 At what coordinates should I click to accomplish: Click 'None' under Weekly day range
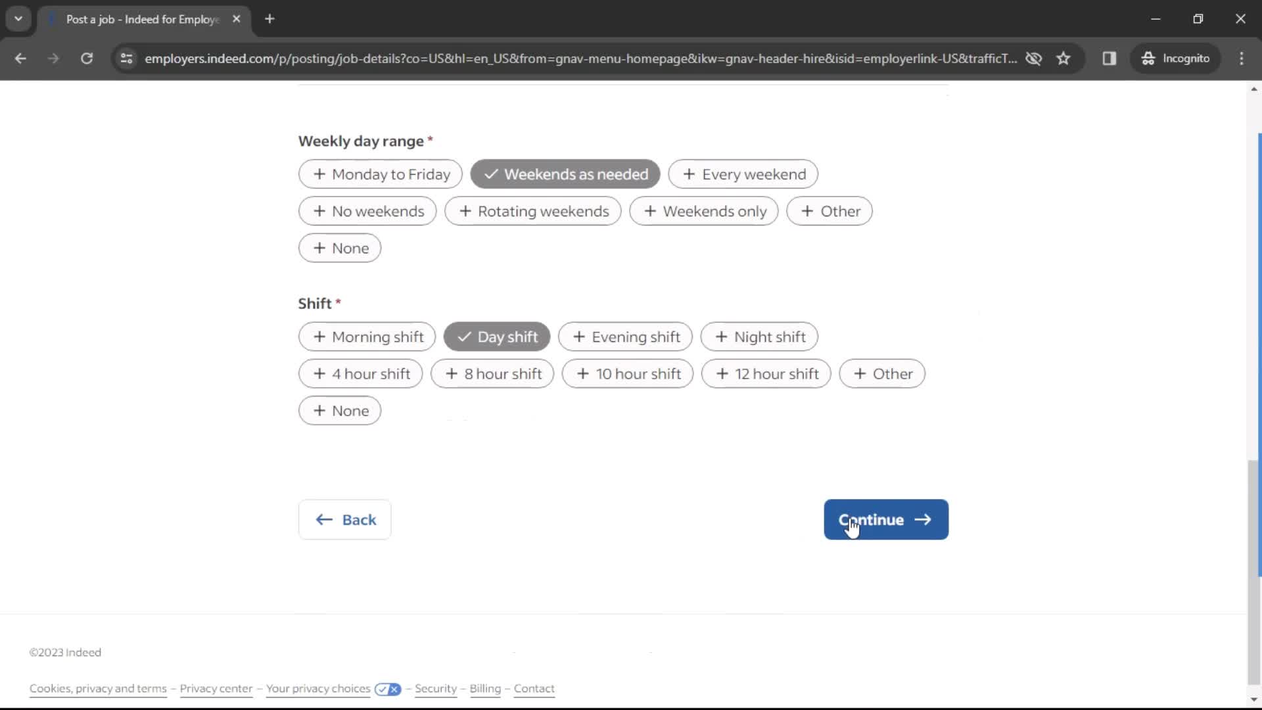(339, 248)
